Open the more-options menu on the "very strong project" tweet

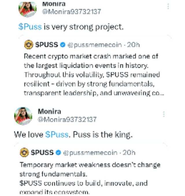(169, 6)
